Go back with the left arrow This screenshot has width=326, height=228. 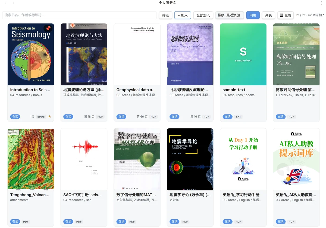coord(6,3)
